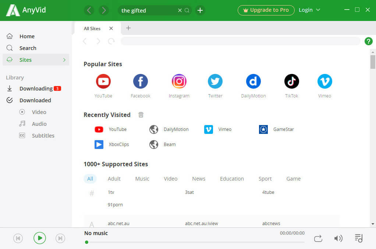Close the All Sites tab
The height and width of the screenshot is (249, 376).
pyautogui.click(x=111, y=28)
